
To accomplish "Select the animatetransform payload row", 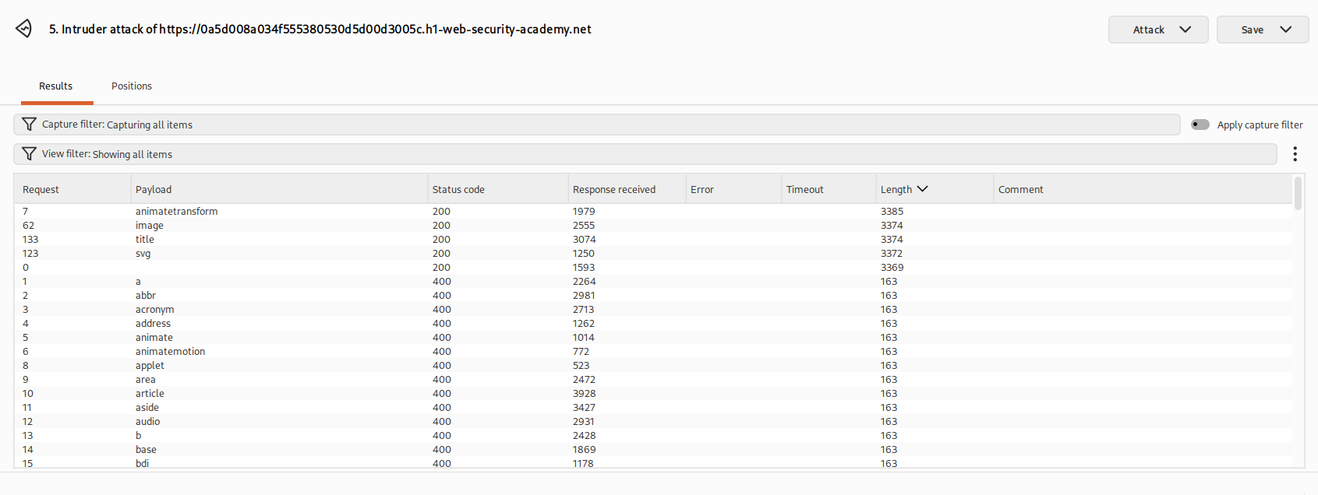I will (653, 212).
